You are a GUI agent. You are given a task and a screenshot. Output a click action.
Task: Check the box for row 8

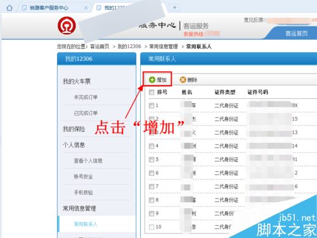(152, 200)
